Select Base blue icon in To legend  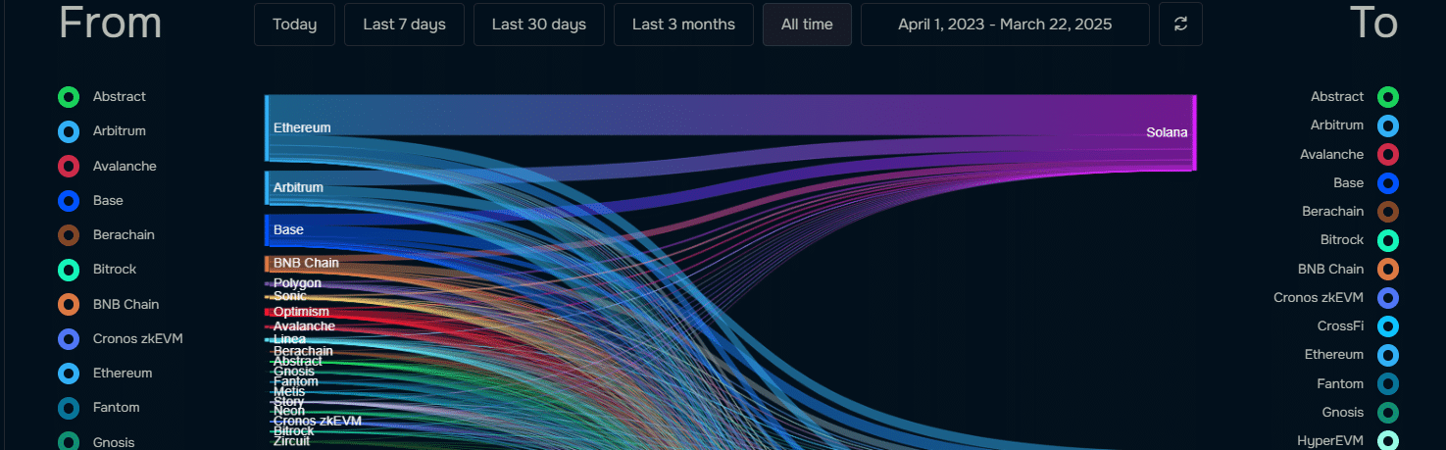[1387, 183]
